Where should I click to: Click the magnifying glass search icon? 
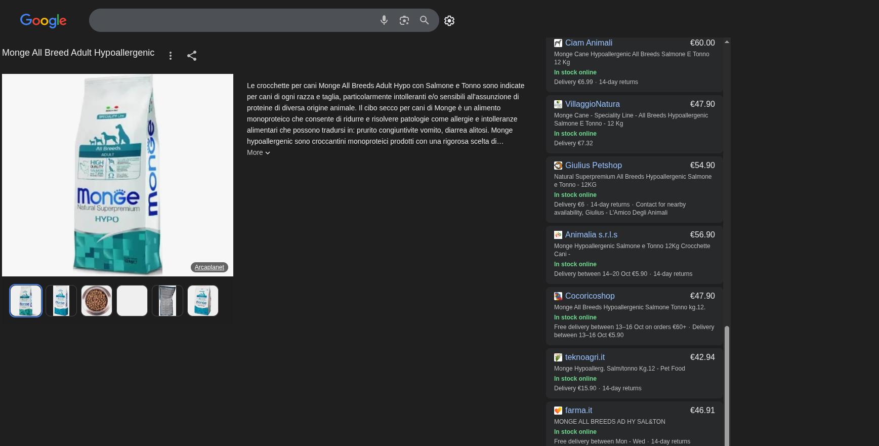[x=424, y=20]
